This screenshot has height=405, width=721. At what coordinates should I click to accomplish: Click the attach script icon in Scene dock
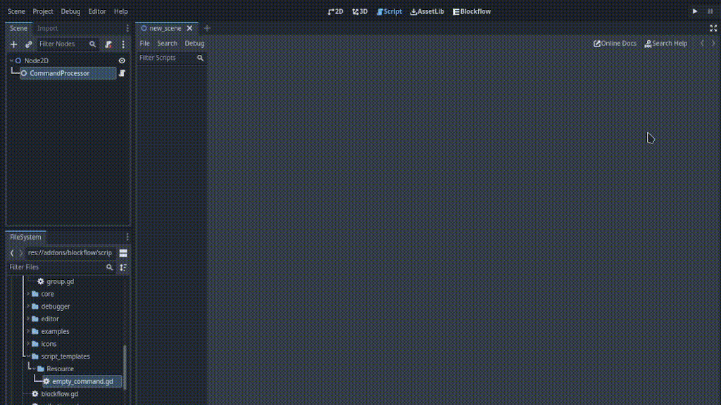click(x=108, y=44)
